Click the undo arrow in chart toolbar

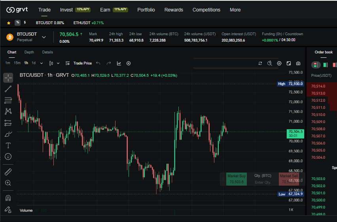[x=98, y=63]
